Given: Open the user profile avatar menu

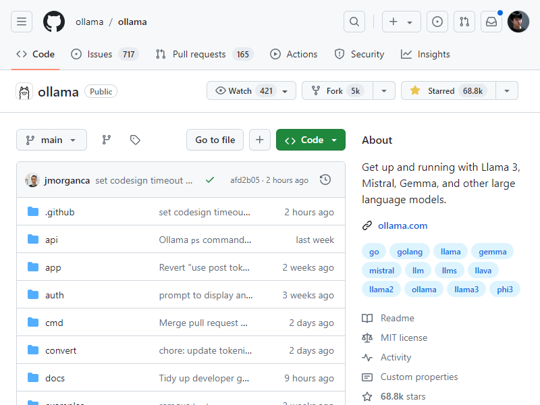Looking at the screenshot, I should (518, 22).
